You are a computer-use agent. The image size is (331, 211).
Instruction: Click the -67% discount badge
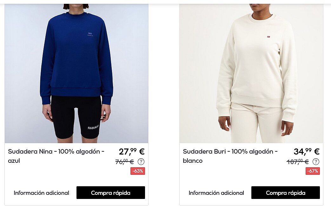point(313,171)
